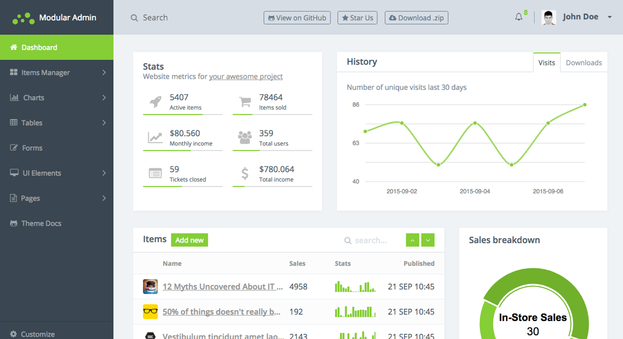623x339 pixels.
Task: Click the Pages document icon
Action: (x=13, y=198)
